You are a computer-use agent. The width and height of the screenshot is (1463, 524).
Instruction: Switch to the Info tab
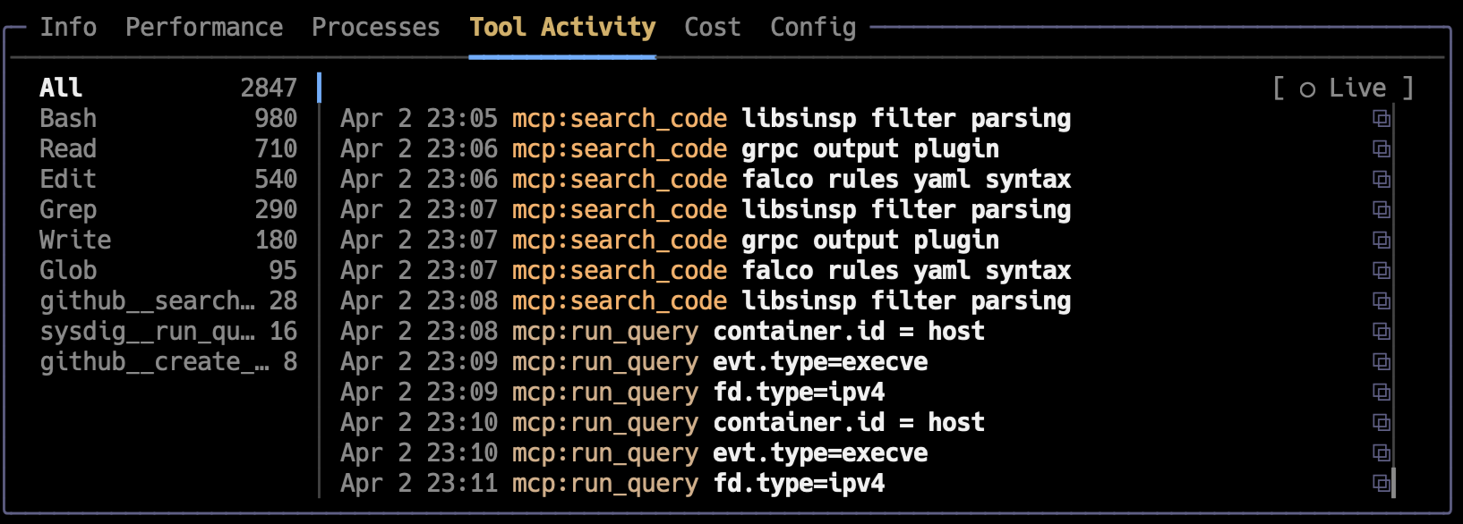68,28
